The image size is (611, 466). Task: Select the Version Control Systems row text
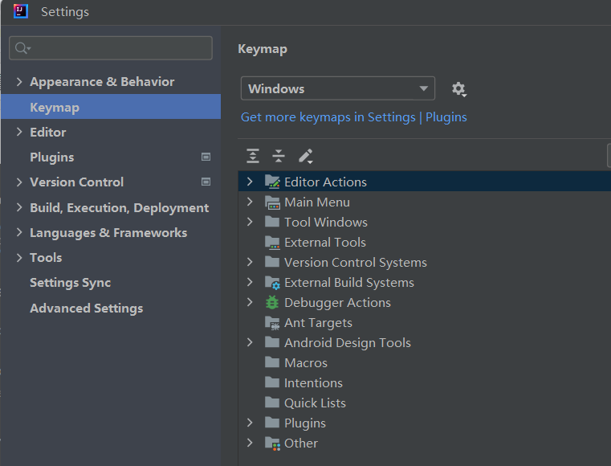pos(356,263)
